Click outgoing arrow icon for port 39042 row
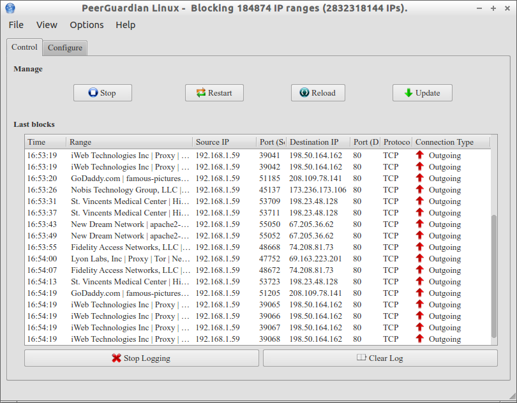 (419, 166)
